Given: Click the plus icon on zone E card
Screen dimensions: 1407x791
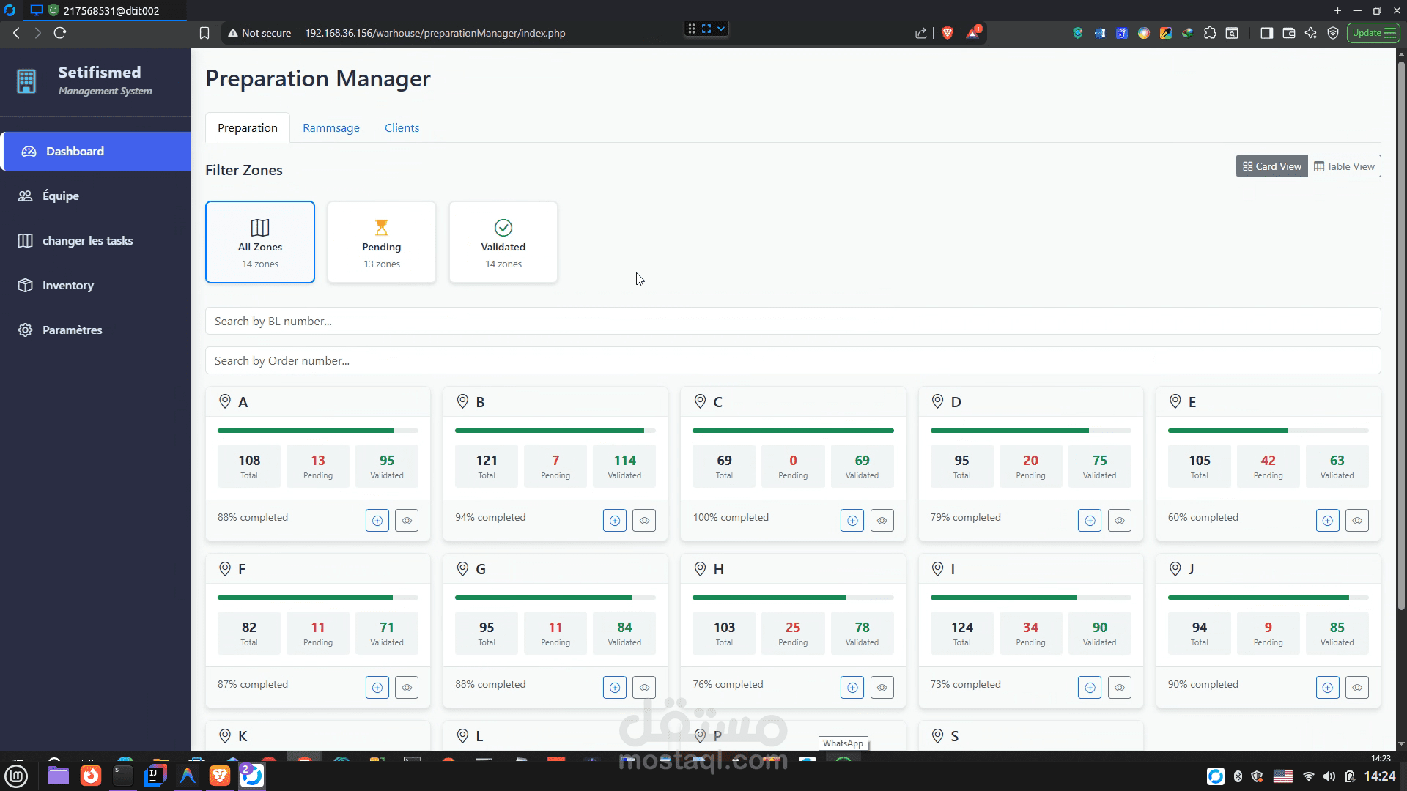Looking at the screenshot, I should (x=1327, y=521).
